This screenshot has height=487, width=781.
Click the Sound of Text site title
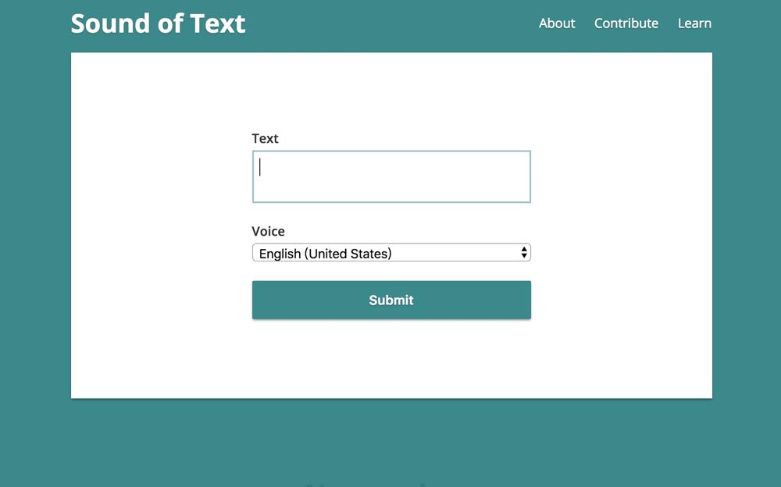click(x=158, y=23)
